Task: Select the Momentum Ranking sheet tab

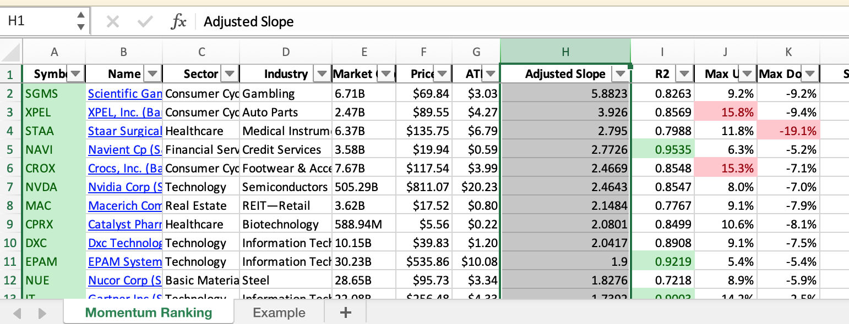Action: [x=149, y=313]
